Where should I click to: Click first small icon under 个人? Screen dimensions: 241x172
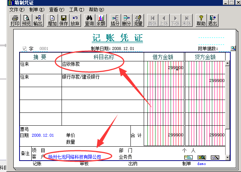point(188,157)
